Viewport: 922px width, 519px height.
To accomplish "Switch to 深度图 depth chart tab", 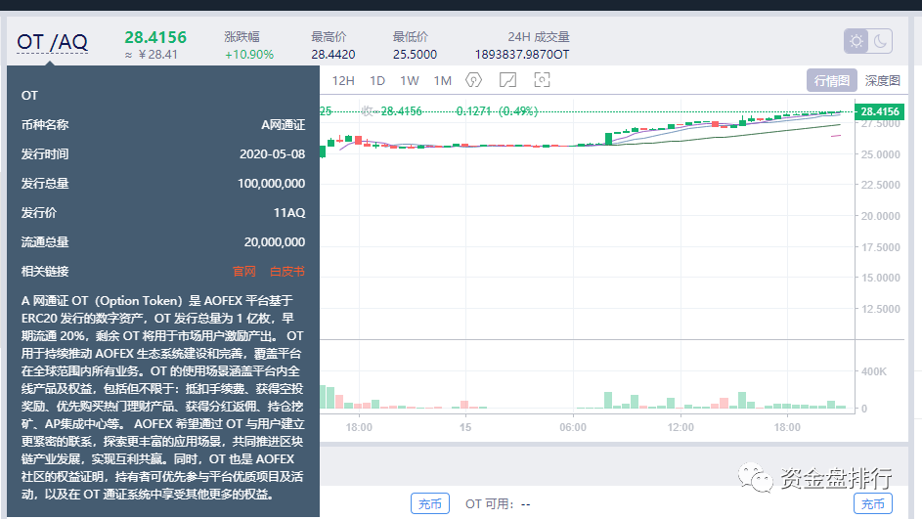I will coord(882,80).
